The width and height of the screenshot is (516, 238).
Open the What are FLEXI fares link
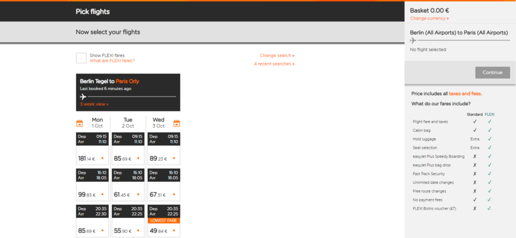point(112,60)
